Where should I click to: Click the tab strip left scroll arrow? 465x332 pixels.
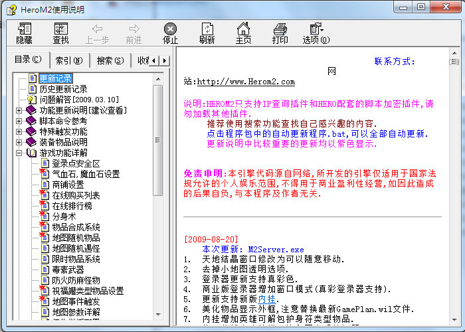pos(153,61)
